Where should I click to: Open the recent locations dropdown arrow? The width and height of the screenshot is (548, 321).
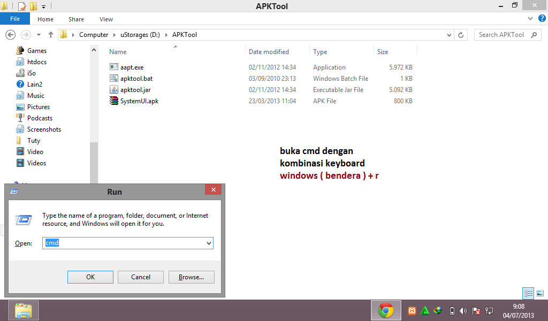39,35
